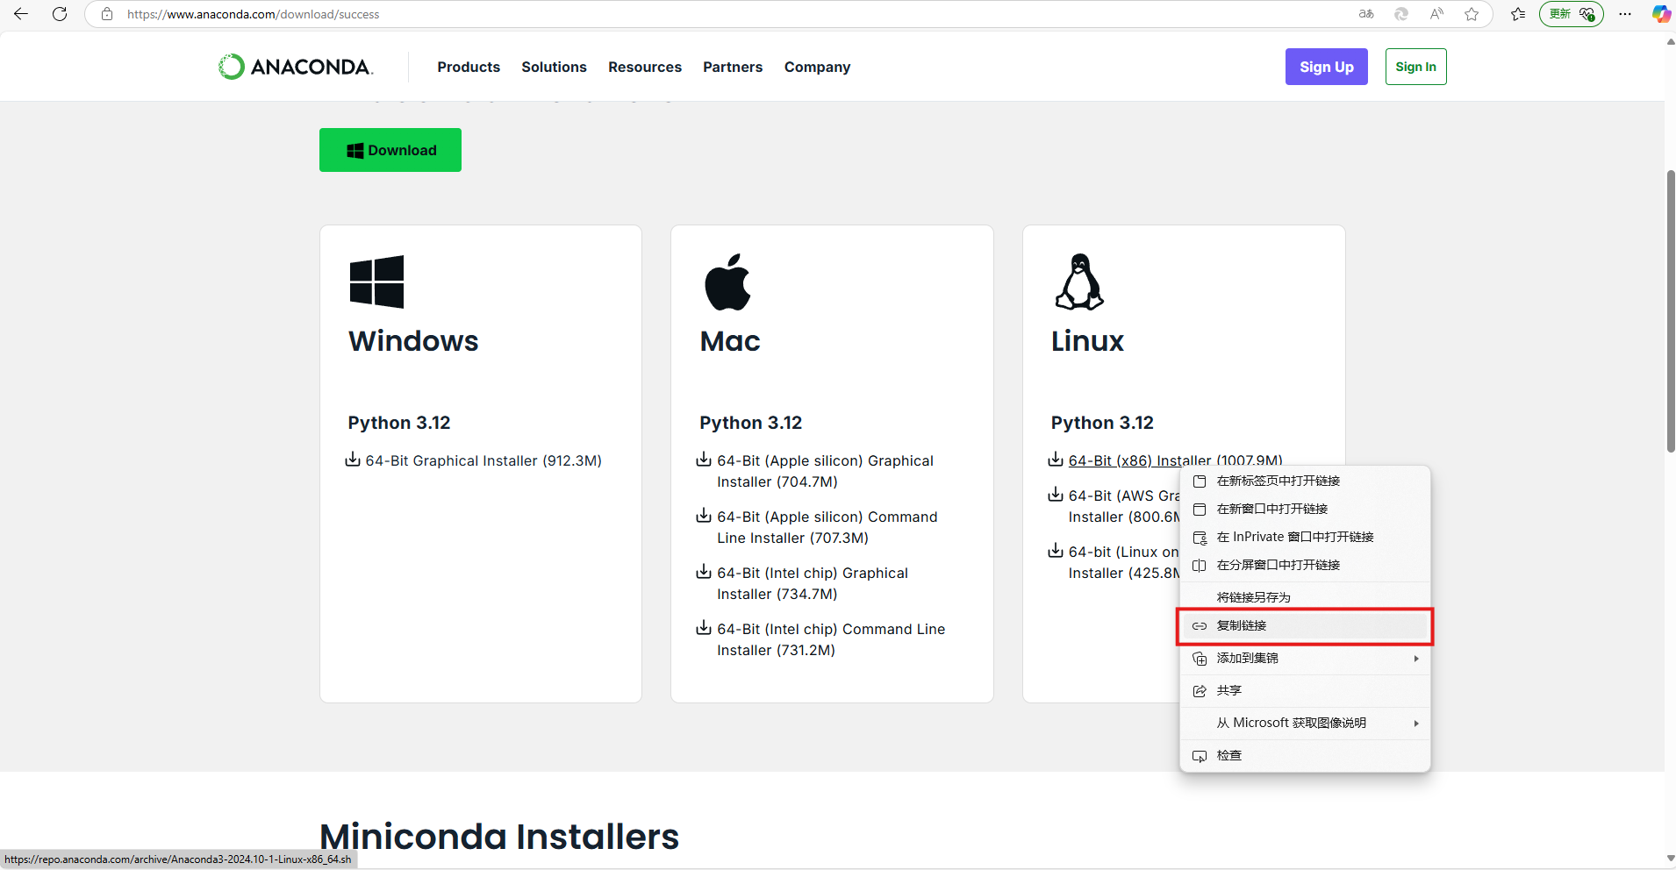Click the 64-Bit (x86) Installer link
The width and height of the screenshot is (1676, 870).
pyautogui.click(x=1175, y=460)
